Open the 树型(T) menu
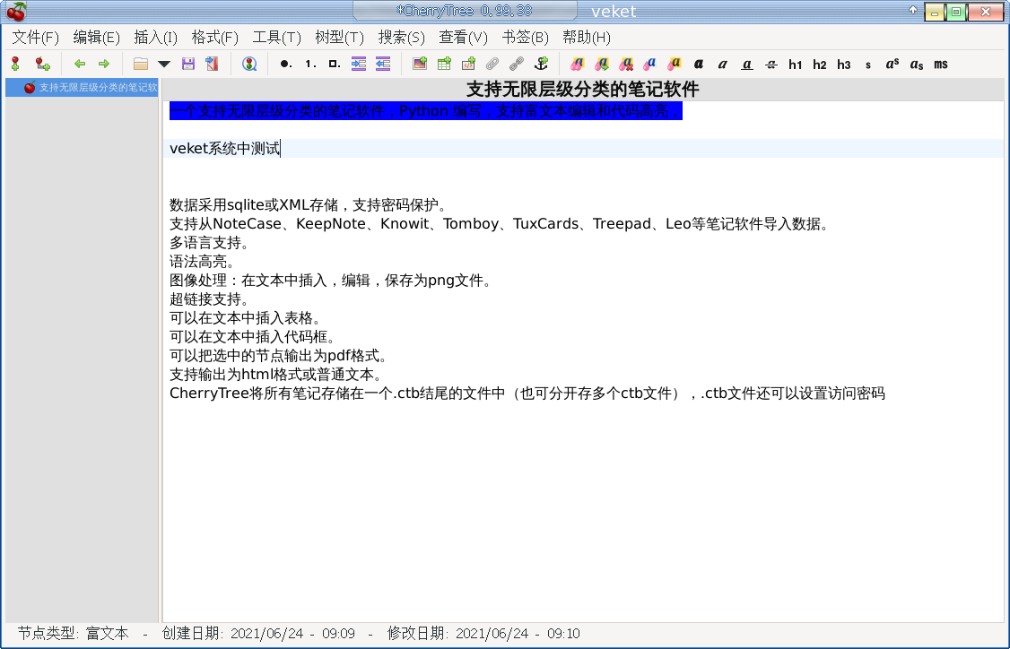 point(339,38)
